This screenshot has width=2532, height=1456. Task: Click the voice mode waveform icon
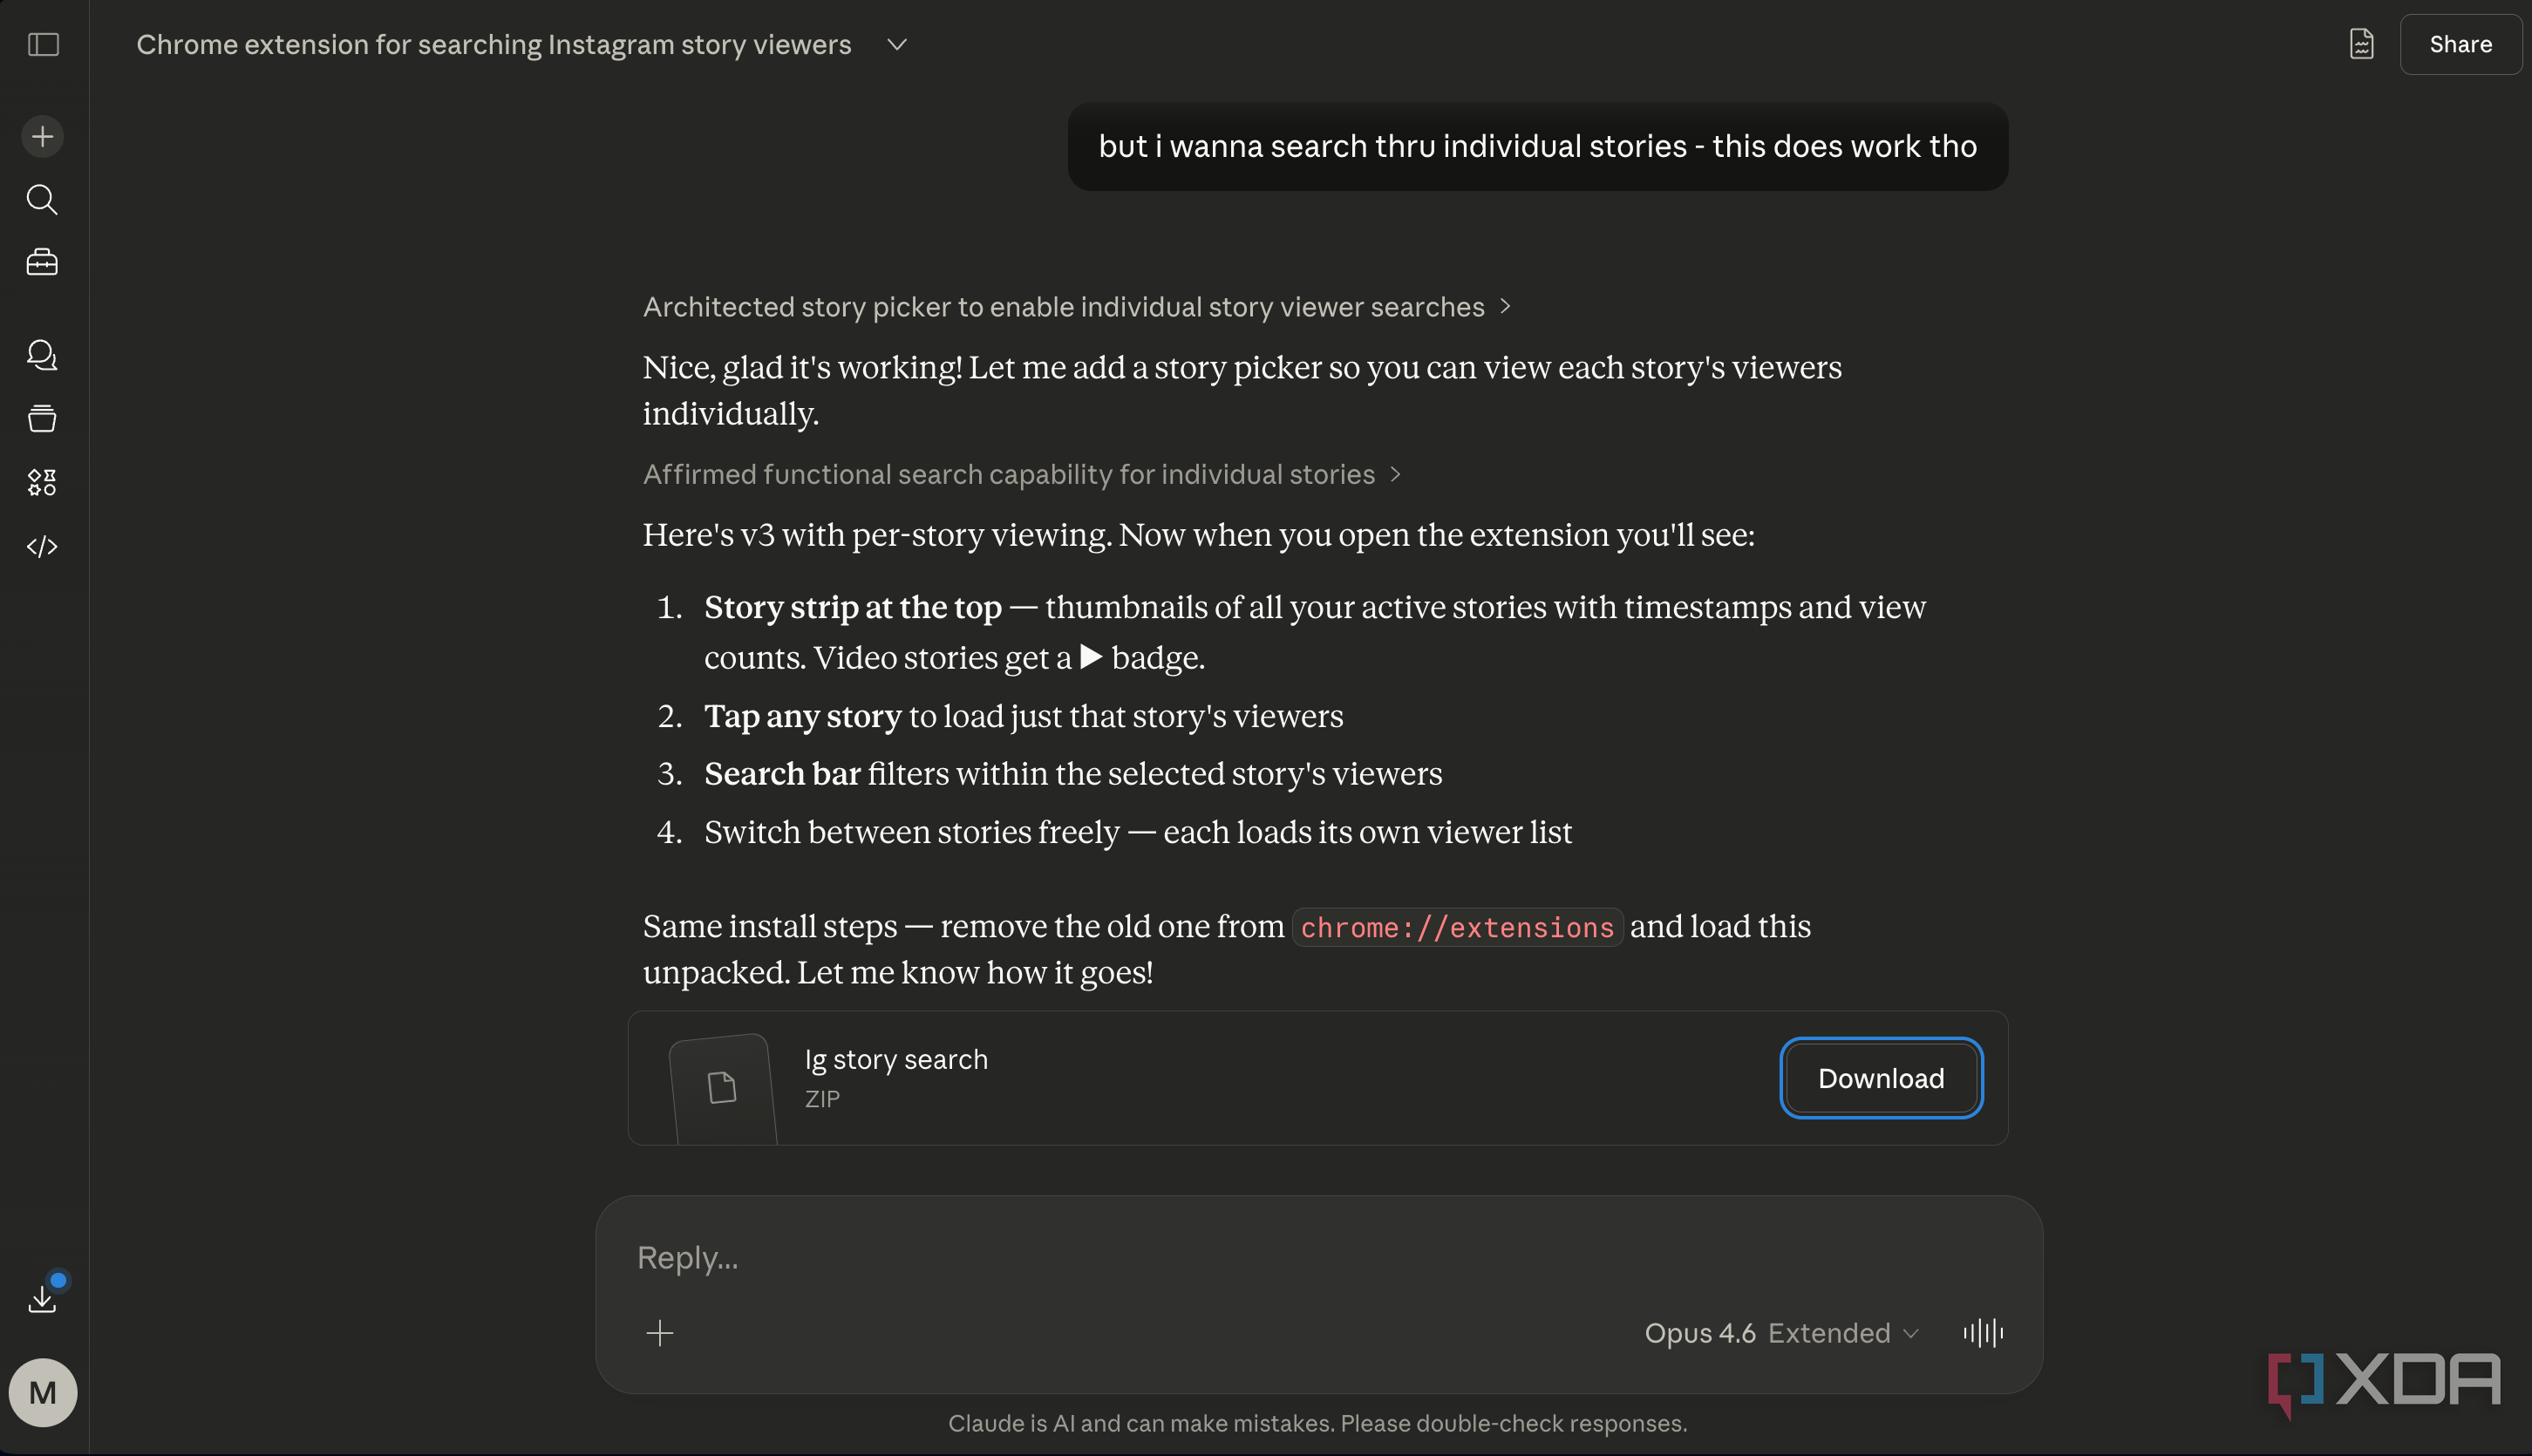click(1983, 1332)
